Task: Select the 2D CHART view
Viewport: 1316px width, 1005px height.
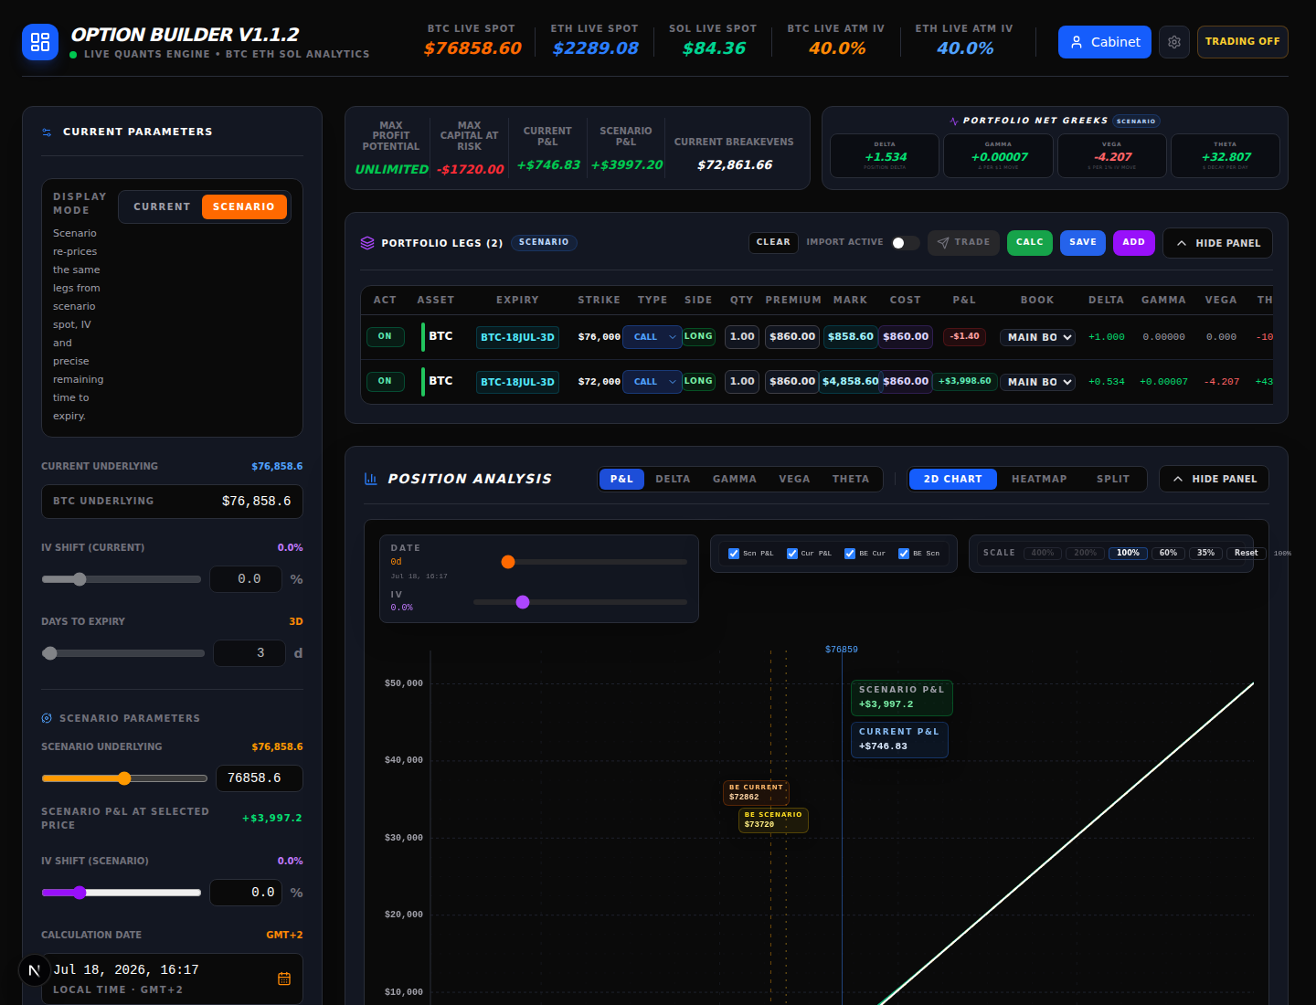Action: (953, 479)
